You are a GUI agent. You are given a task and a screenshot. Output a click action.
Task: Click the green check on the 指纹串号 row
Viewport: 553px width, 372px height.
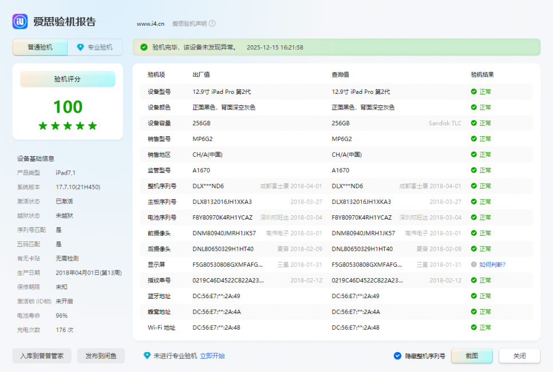click(473, 280)
